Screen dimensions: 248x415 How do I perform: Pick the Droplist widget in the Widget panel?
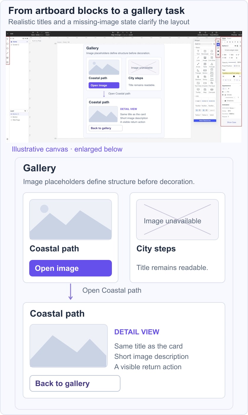pyautogui.click(x=205, y=84)
